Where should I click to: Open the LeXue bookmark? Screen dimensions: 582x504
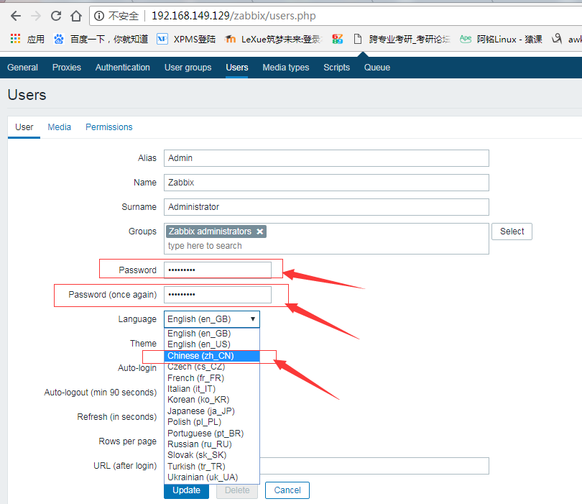click(x=274, y=39)
